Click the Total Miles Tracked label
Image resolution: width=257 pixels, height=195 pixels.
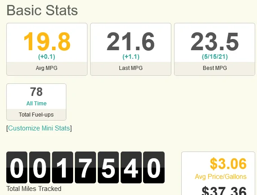34,189
